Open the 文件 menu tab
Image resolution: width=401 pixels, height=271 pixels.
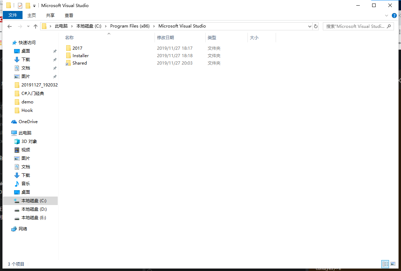(x=13, y=15)
